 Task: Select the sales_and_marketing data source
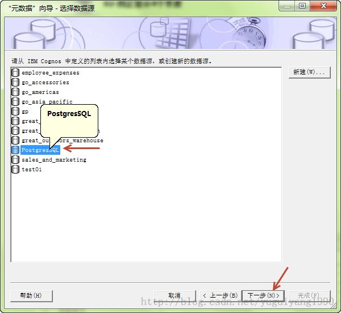click(x=54, y=160)
